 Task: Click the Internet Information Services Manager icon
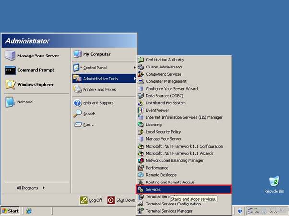pos(141,117)
